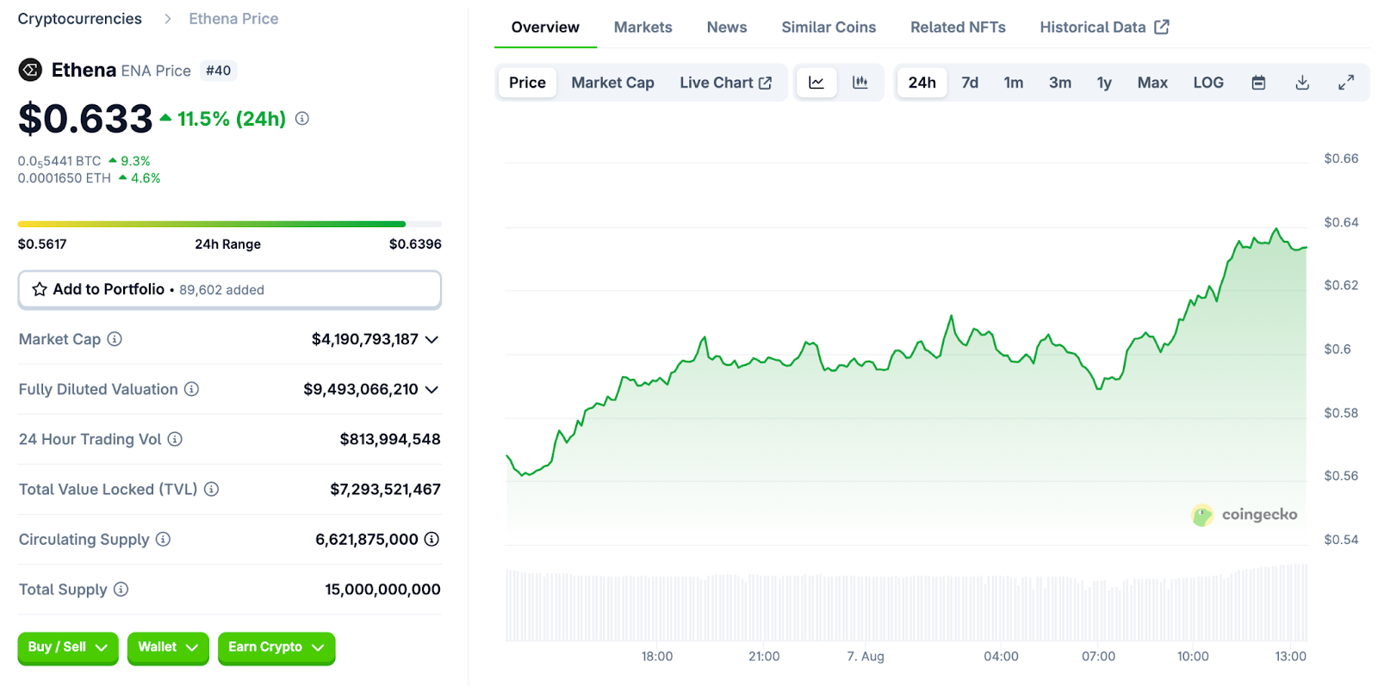The height and width of the screenshot is (686, 1378).
Task: Select 3m time range
Action: [x=1060, y=83]
